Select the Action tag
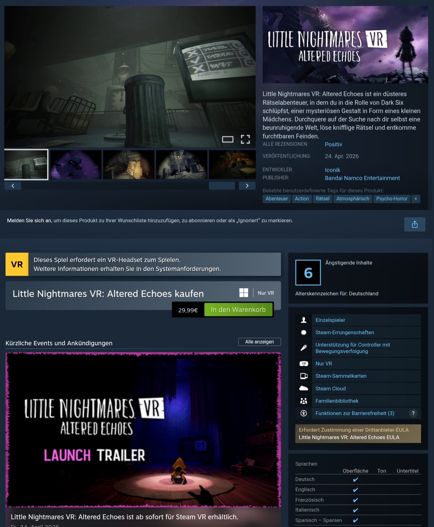This screenshot has height=527, width=434. click(302, 199)
